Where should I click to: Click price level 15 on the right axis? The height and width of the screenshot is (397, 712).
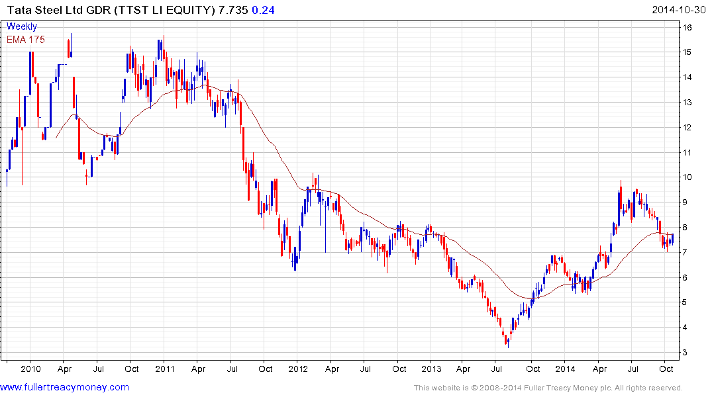click(687, 52)
